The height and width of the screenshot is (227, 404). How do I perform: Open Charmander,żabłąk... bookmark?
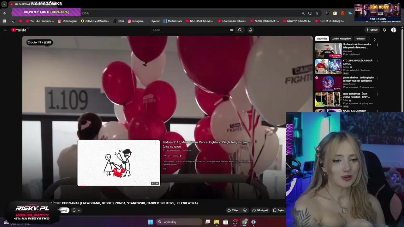(232, 21)
